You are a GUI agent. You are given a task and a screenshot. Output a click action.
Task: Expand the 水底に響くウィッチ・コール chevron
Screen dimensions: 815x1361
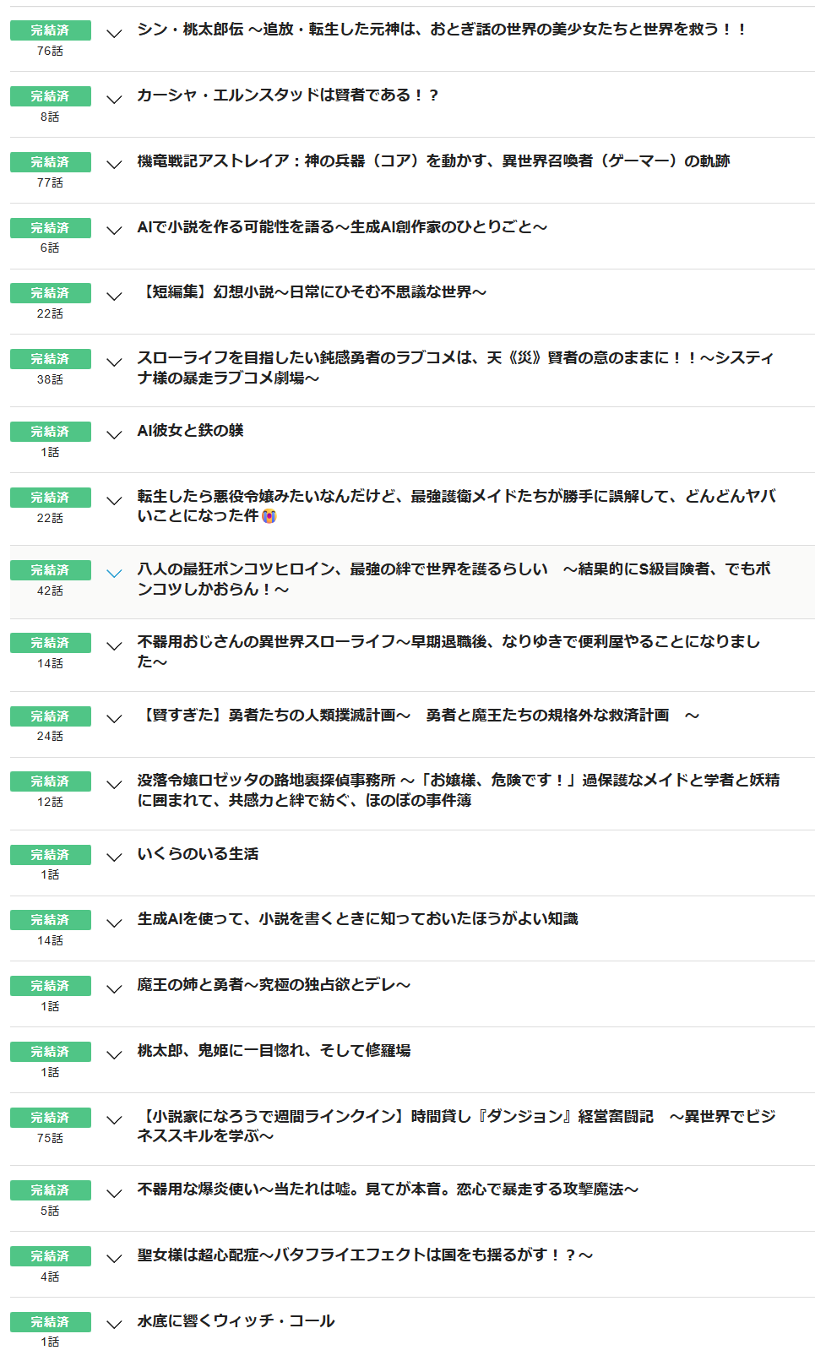tap(114, 1325)
